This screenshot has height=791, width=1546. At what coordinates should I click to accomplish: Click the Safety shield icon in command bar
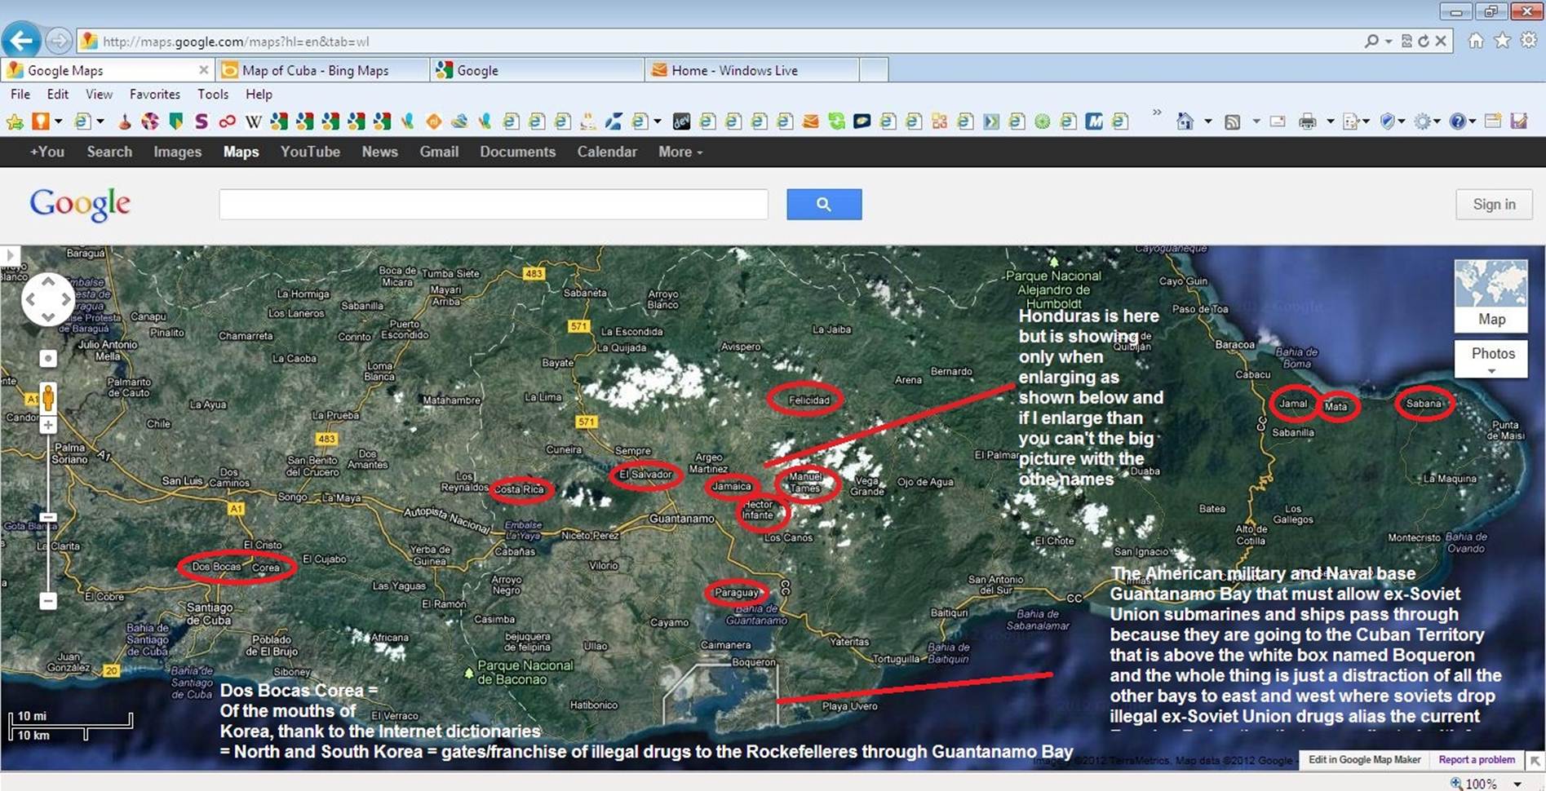coord(1387,122)
